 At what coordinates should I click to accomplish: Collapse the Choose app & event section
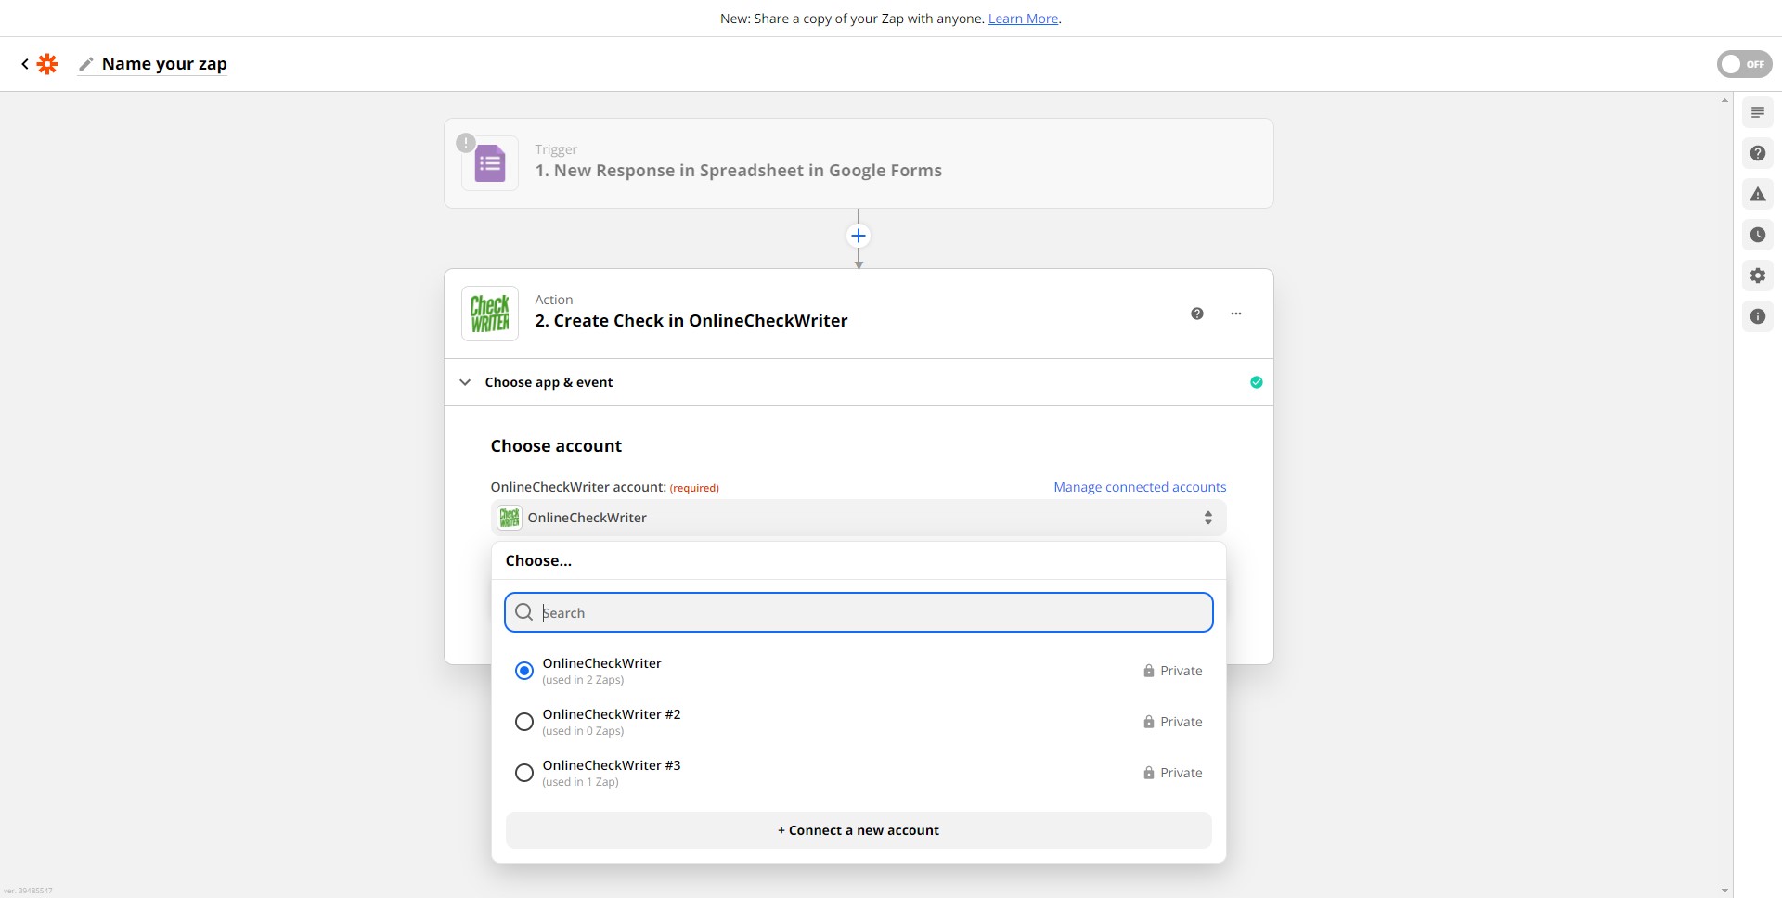465,382
